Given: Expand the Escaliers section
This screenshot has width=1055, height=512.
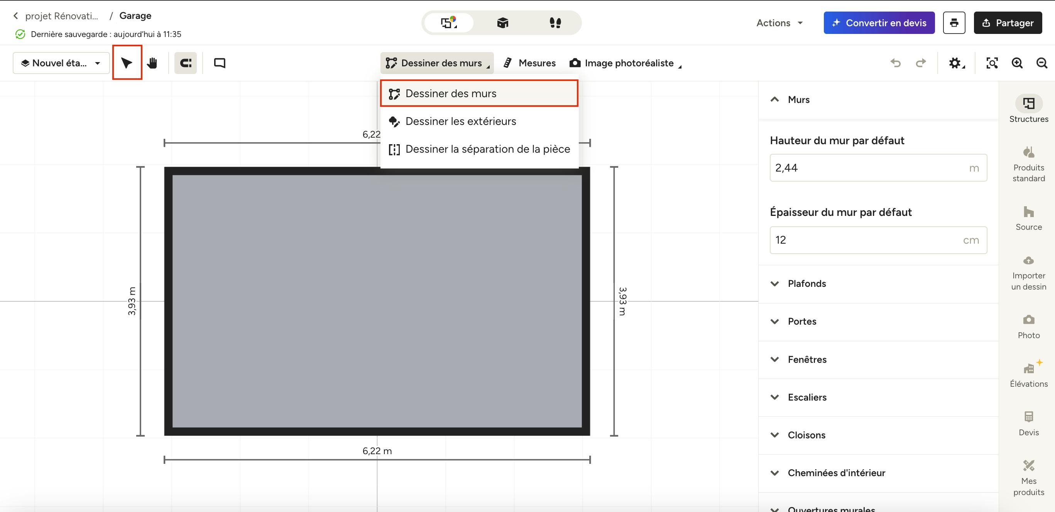Looking at the screenshot, I should pyautogui.click(x=878, y=397).
